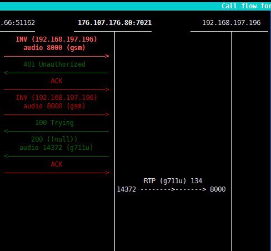Click the RTP dashed arrow between the ports

pyautogui.click(x=173, y=189)
